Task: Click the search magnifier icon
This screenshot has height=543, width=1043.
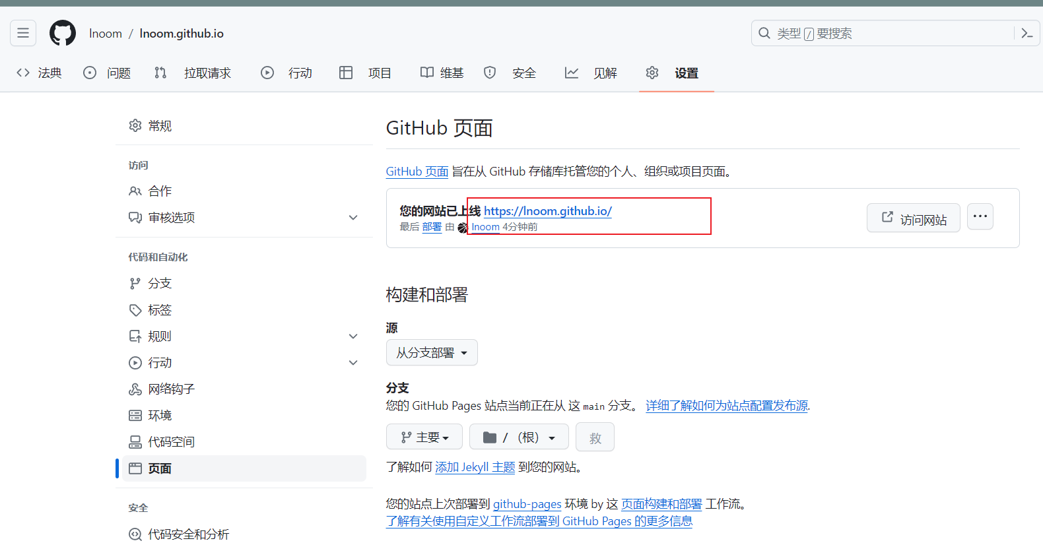Action: pyautogui.click(x=764, y=33)
